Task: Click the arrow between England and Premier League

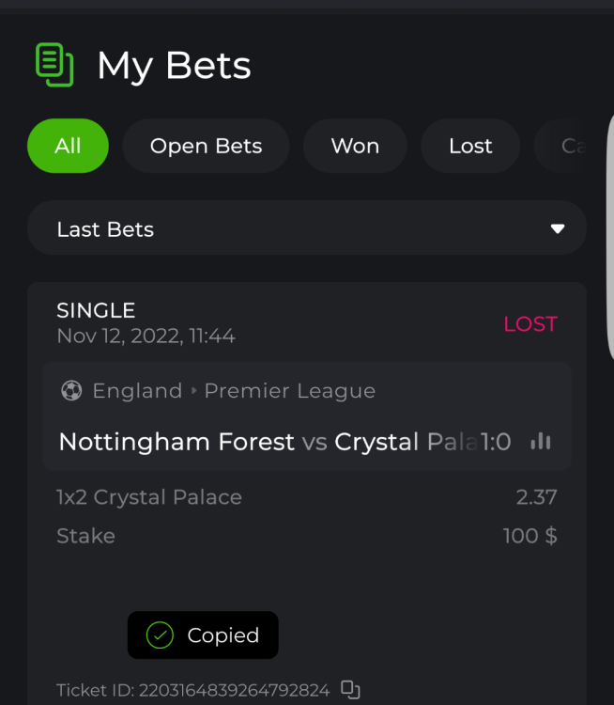Action: coord(194,391)
